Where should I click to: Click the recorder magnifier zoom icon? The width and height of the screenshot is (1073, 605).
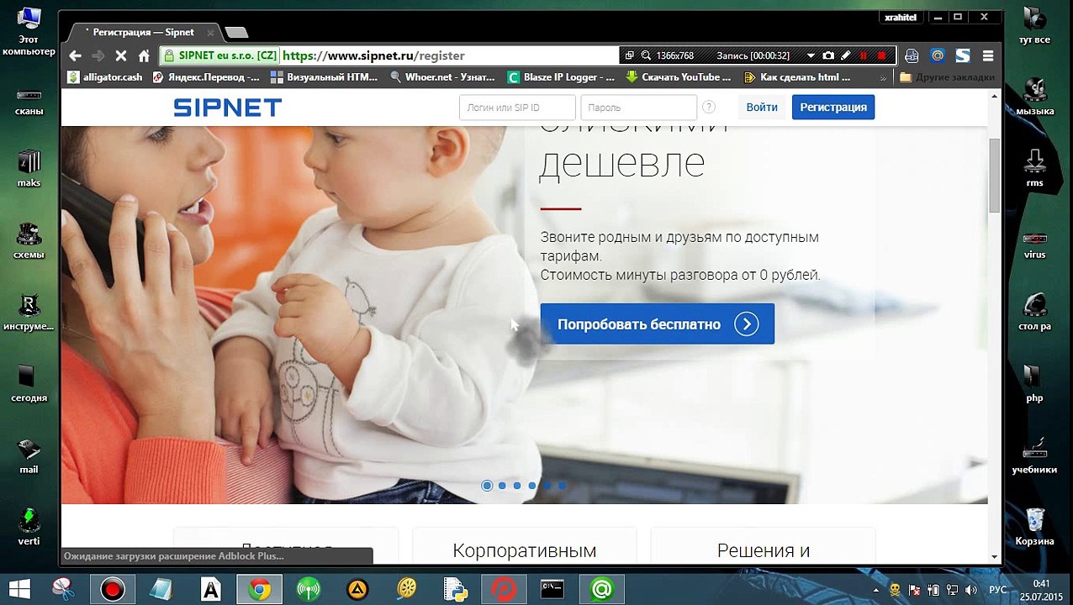[x=646, y=55]
